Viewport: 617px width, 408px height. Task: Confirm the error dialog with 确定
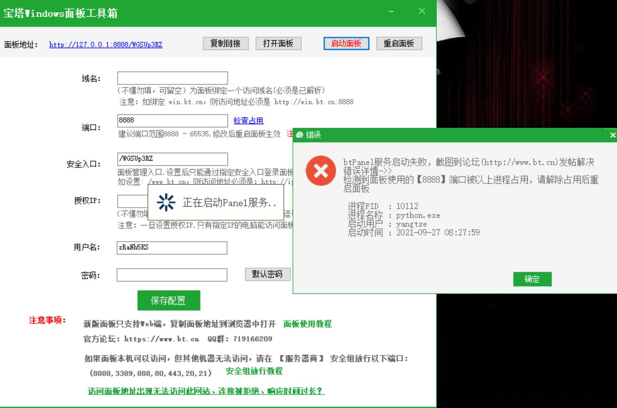tap(532, 279)
